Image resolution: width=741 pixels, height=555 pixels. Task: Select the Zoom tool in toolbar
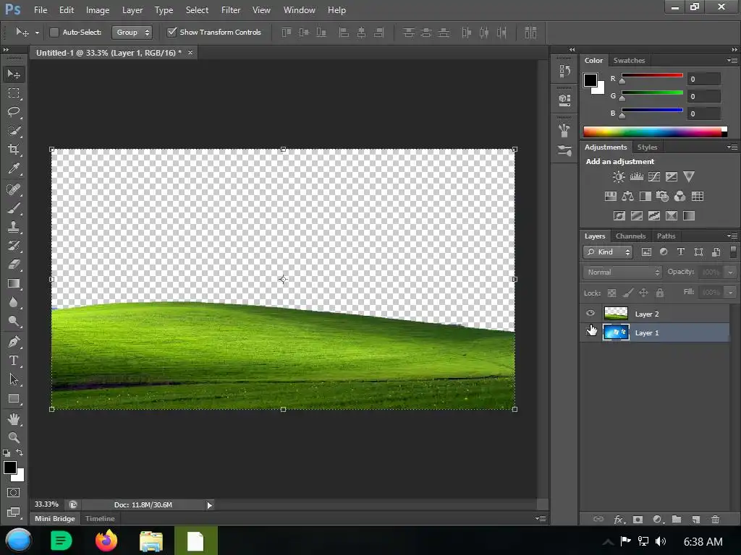pyautogui.click(x=14, y=437)
